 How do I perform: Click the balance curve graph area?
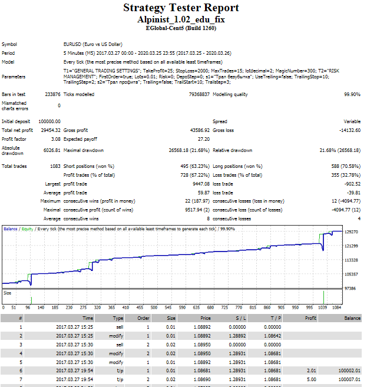[172, 257]
